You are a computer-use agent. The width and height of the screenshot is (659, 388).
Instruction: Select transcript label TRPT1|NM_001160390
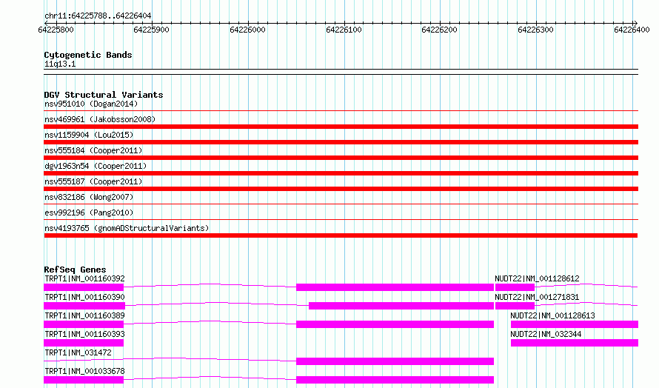pyautogui.click(x=84, y=297)
